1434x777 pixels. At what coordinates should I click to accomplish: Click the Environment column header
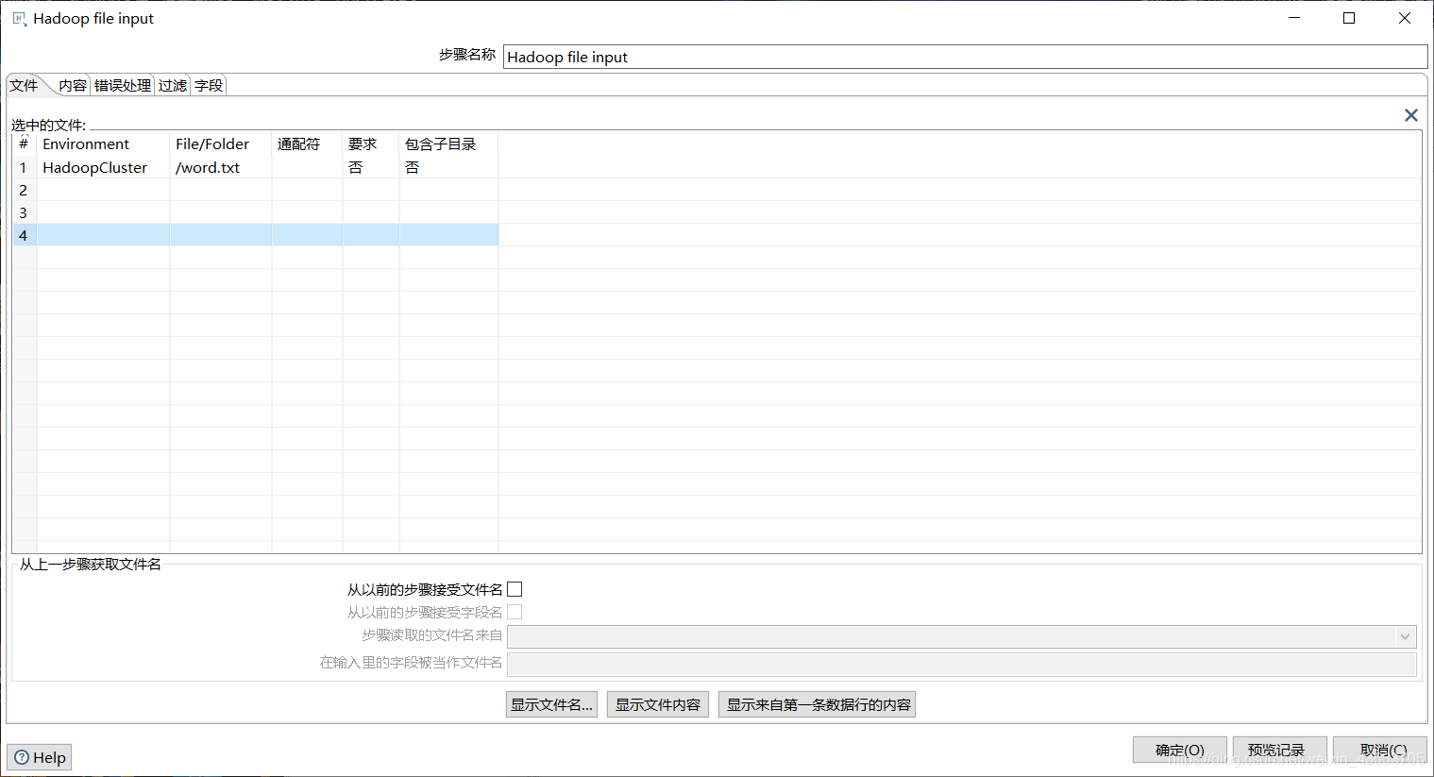tap(103, 144)
